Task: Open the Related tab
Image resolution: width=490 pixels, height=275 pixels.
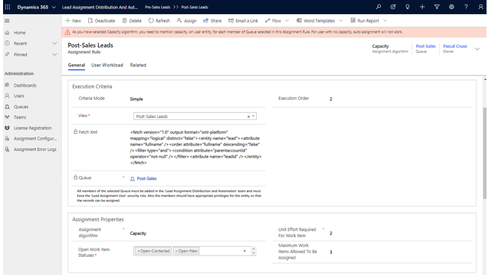Action: pyautogui.click(x=138, y=65)
